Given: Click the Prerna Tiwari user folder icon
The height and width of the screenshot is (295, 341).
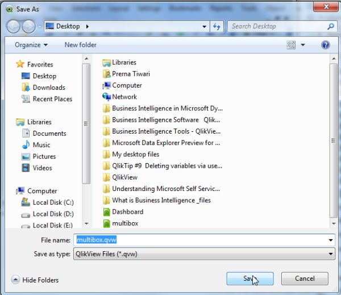Looking at the screenshot, I should coord(107,74).
